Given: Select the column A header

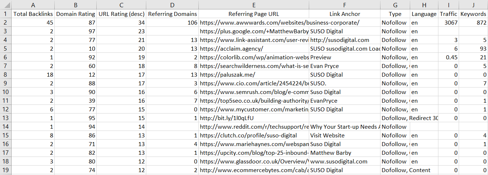Looking at the screenshot, I should pyautogui.click(x=33, y=5).
